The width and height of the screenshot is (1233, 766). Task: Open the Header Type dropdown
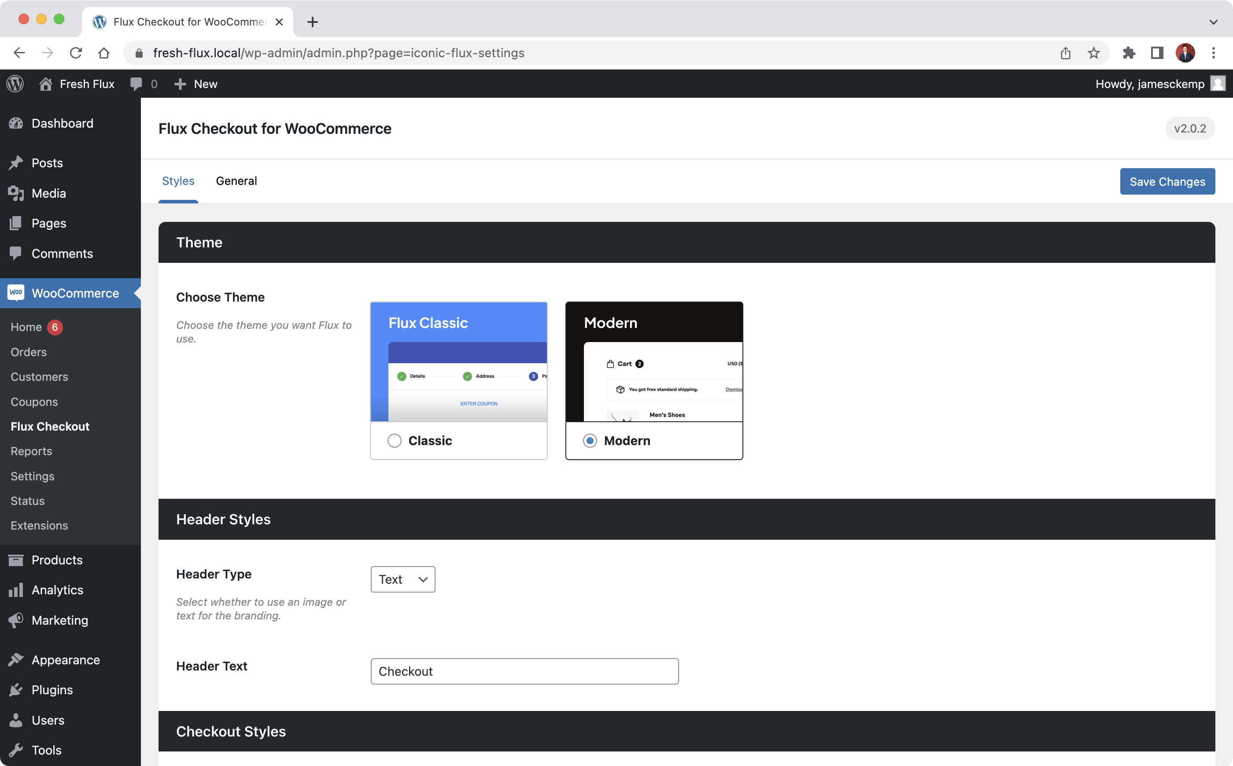pyautogui.click(x=402, y=579)
